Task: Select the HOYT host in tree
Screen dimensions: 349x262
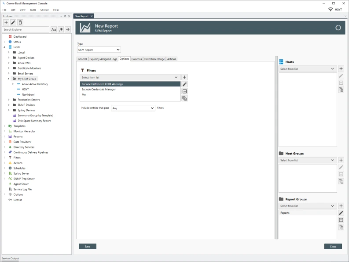Action: pos(25,89)
